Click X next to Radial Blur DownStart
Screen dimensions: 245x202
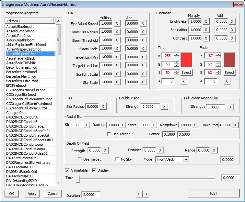pyautogui.click(x=235, y=125)
